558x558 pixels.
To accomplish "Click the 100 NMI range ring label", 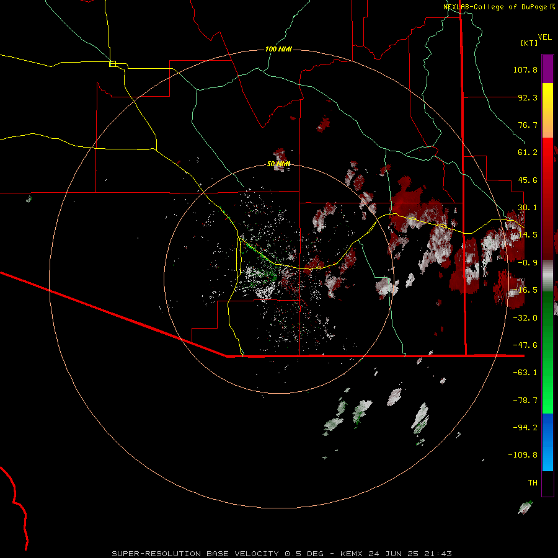I will coord(278,49).
